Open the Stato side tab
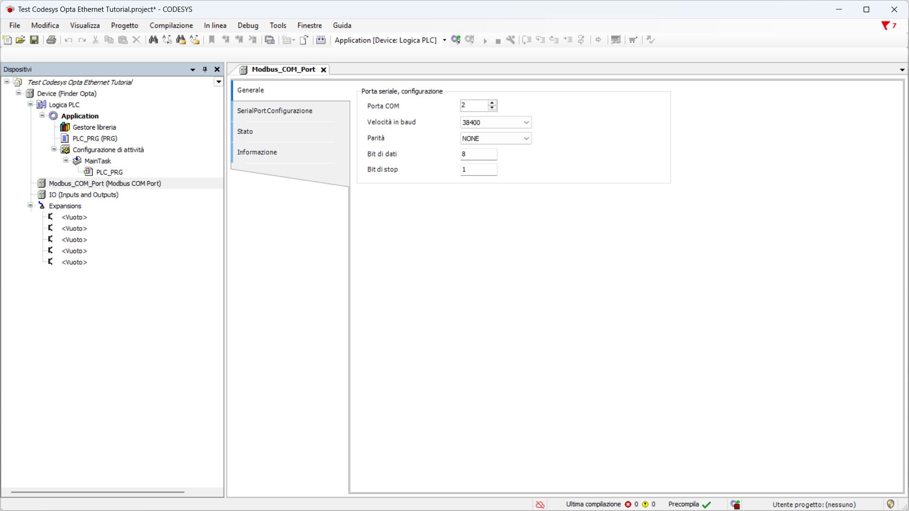The height and width of the screenshot is (511, 909). 245,132
